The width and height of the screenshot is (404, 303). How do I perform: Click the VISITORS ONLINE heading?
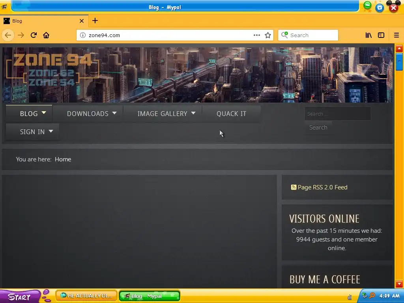(324, 219)
